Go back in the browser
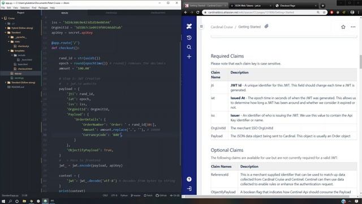Image resolution: width=362 pixels, height=204 pixels. 186,12
